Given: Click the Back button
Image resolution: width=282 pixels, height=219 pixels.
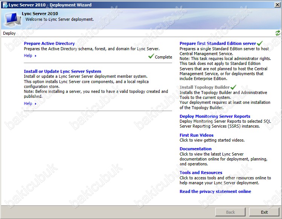Looking at the screenshot, I should coord(230,212).
